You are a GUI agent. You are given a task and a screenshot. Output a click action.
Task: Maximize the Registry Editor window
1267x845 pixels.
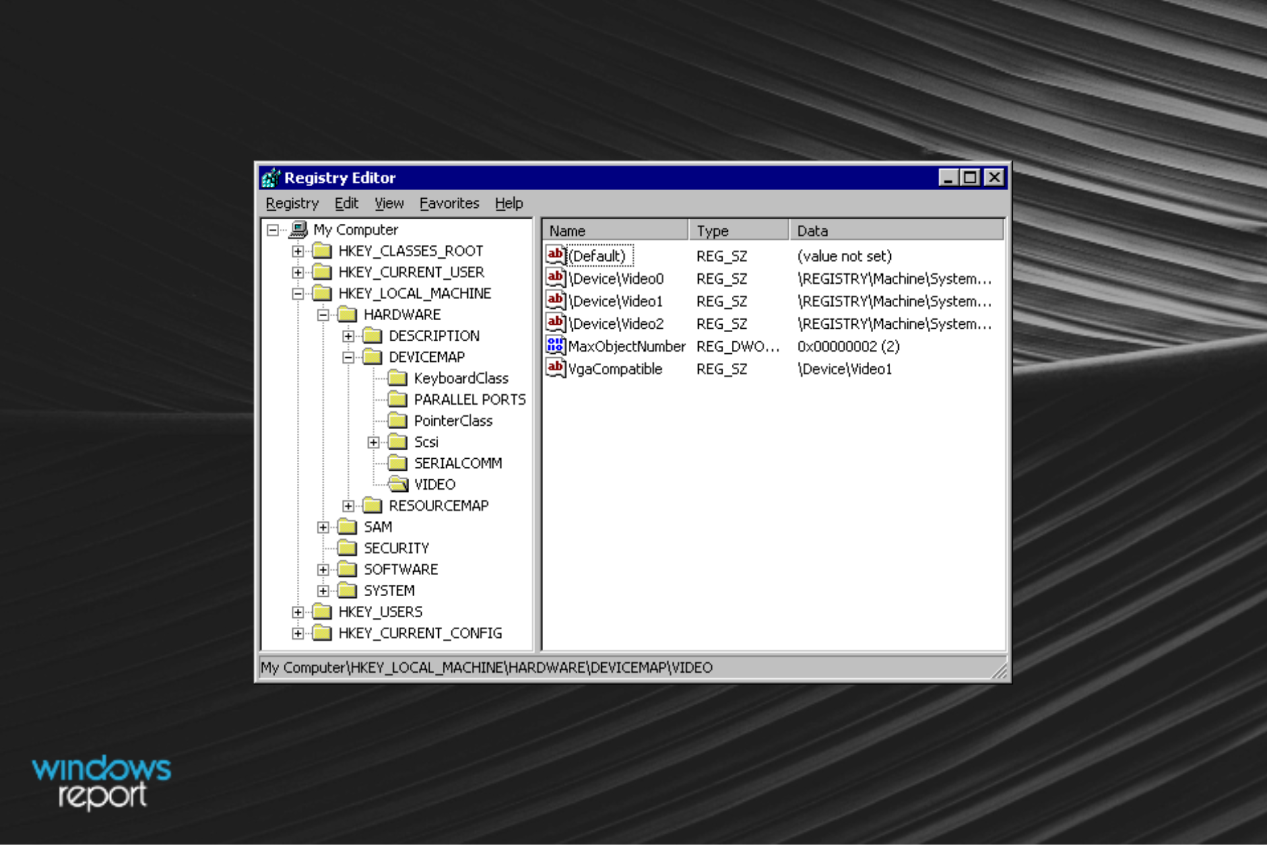point(970,178)
